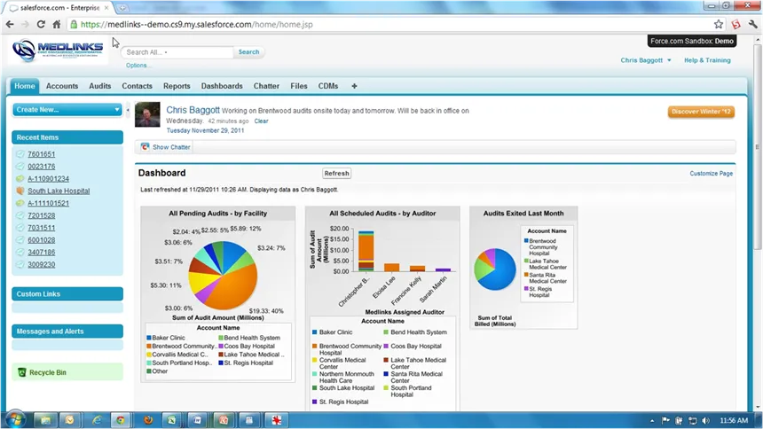Open recent item A-111101521

48,203
